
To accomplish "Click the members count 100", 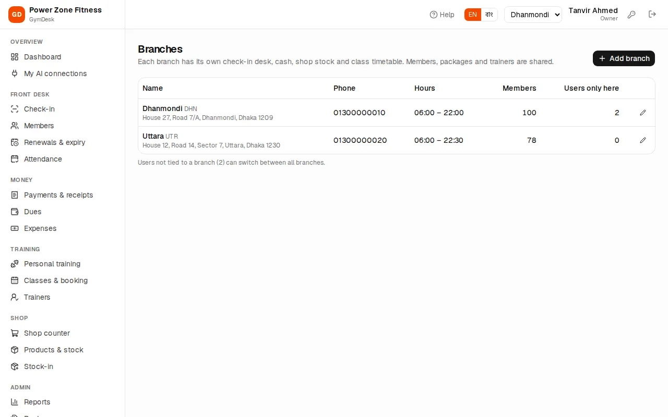I will 529,113.
